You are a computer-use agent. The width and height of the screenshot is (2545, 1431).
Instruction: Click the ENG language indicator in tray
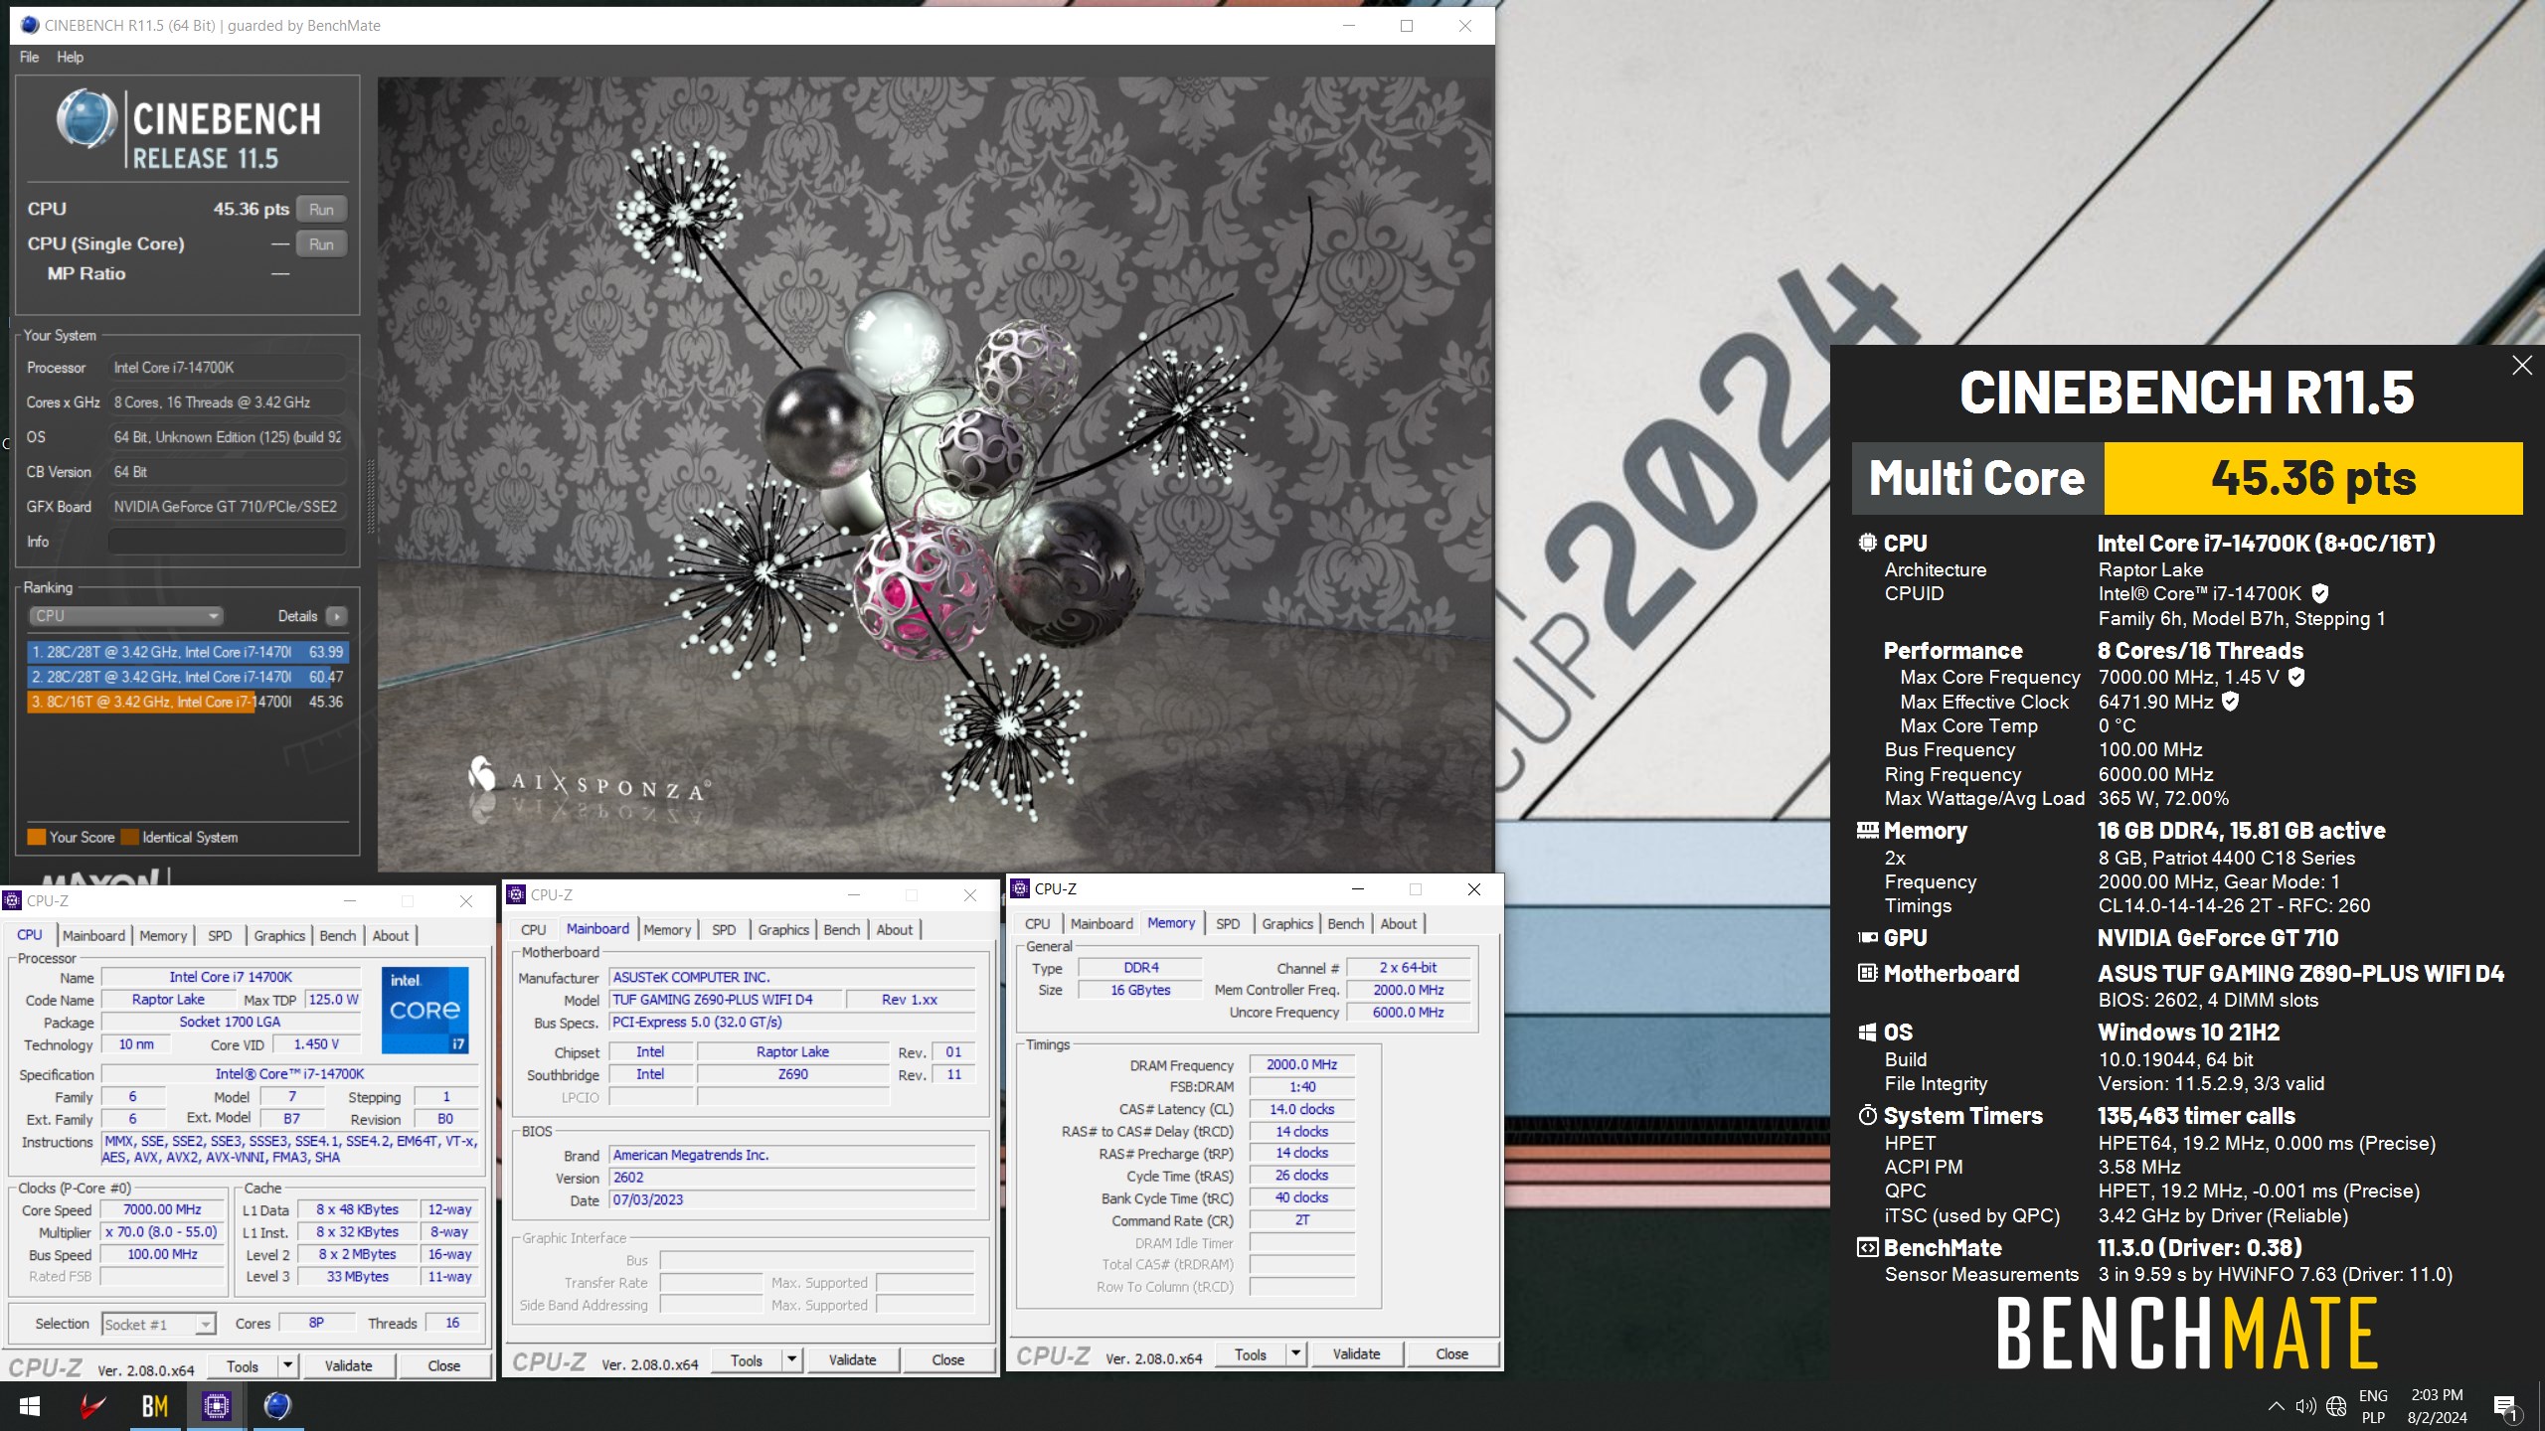(x=2373, y=1395)
